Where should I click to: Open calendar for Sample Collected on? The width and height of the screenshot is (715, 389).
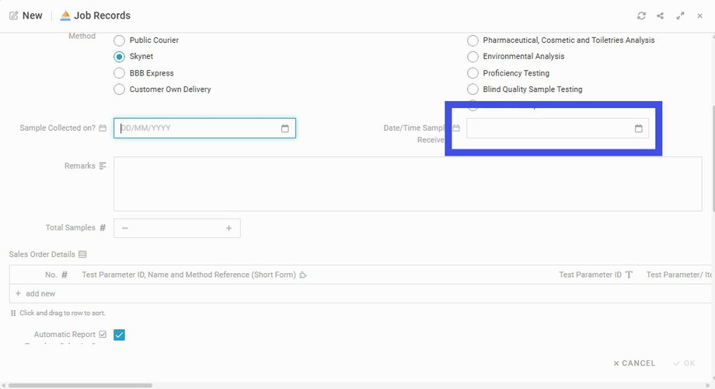[x=285, y=128]
